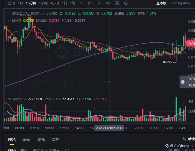Click the plus crosshair button on price axis

click(183, 82)
